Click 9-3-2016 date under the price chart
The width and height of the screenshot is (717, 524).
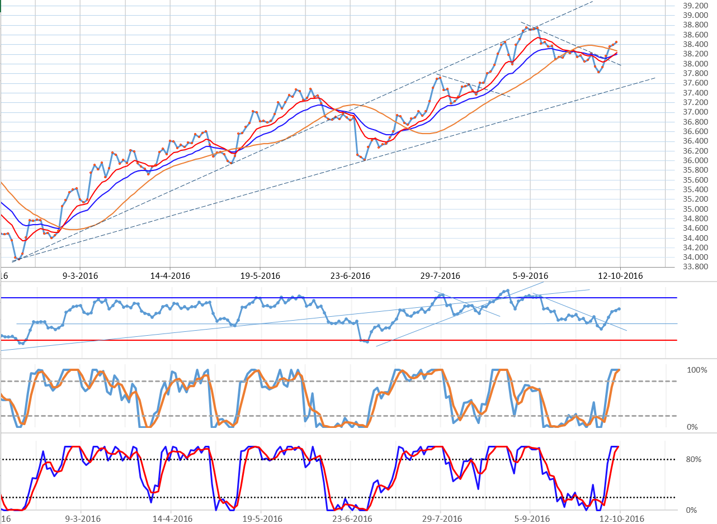81,276
